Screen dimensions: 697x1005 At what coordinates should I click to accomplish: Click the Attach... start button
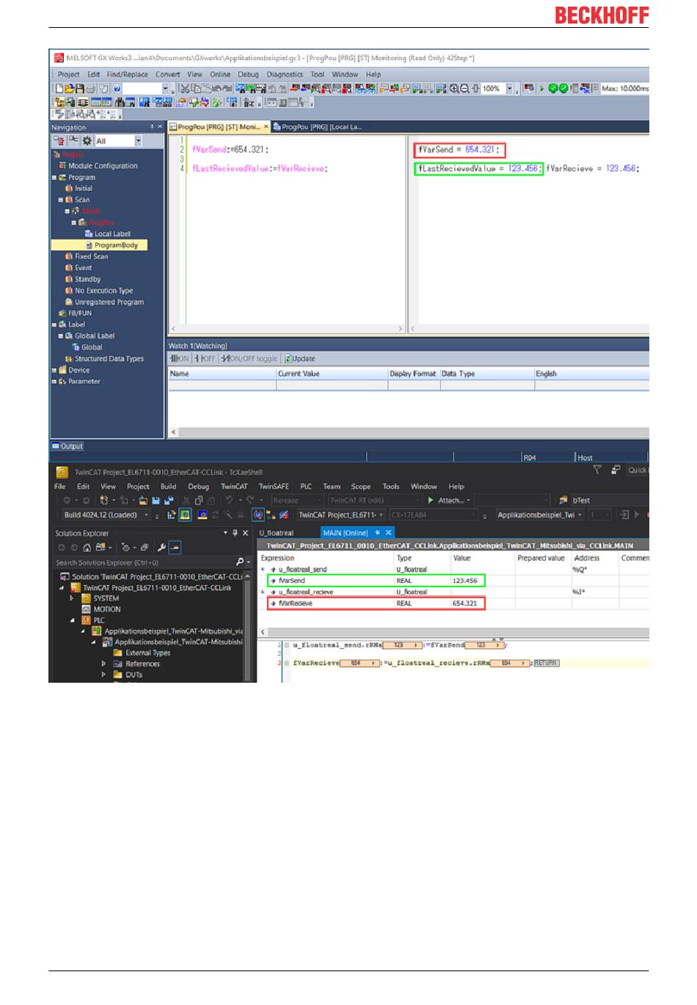point(449,501)
